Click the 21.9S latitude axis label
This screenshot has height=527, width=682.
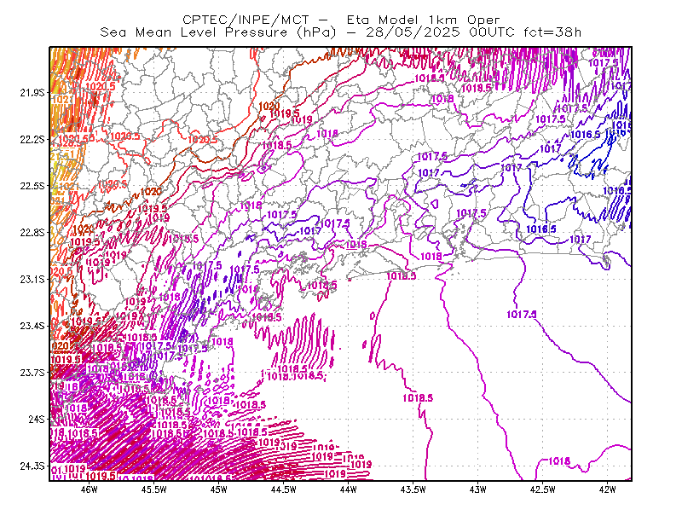pyautogui.click(x=32, y=93)
